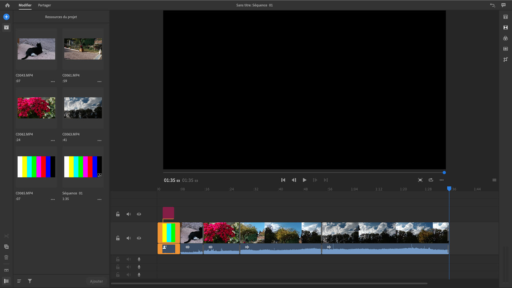
Task: Switch to the Partager tab
Action: pyautogui.click(x=44, y=5)
